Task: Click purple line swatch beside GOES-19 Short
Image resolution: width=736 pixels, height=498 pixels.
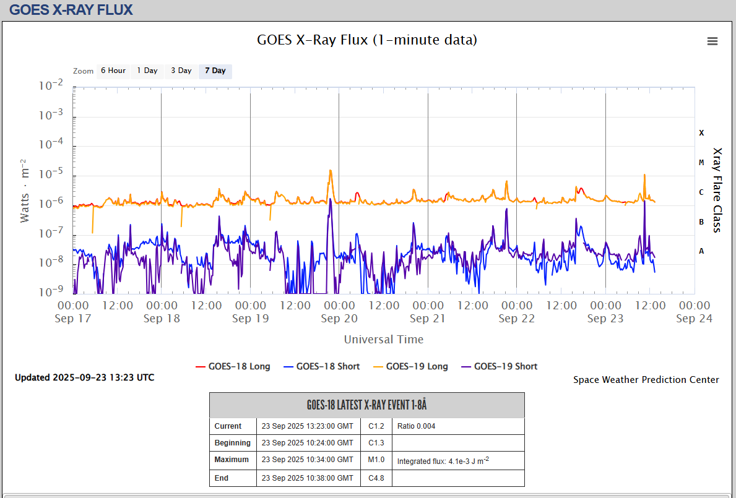Action: (467, 366)
